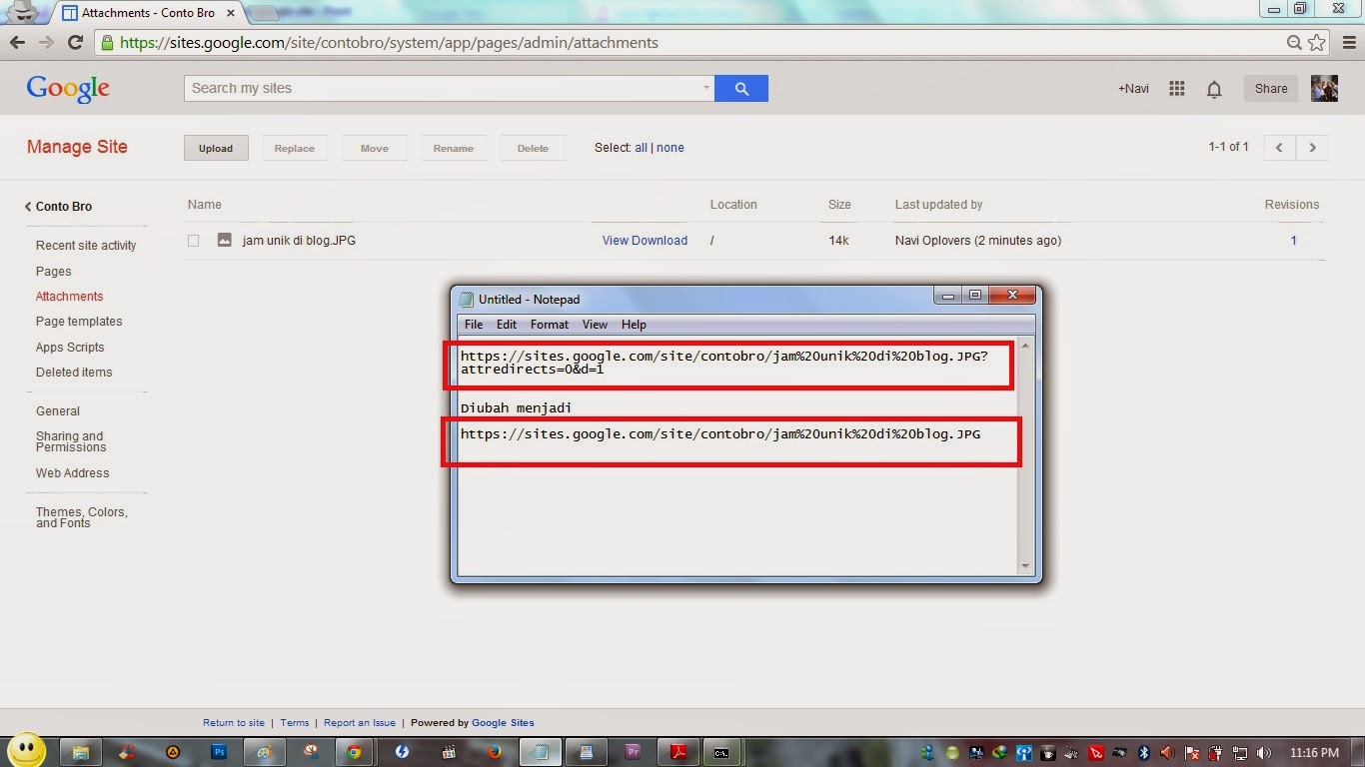Click the blue search magnifier button
Viewport: 1365px width, 767px height.
click(x=741, y=88)
